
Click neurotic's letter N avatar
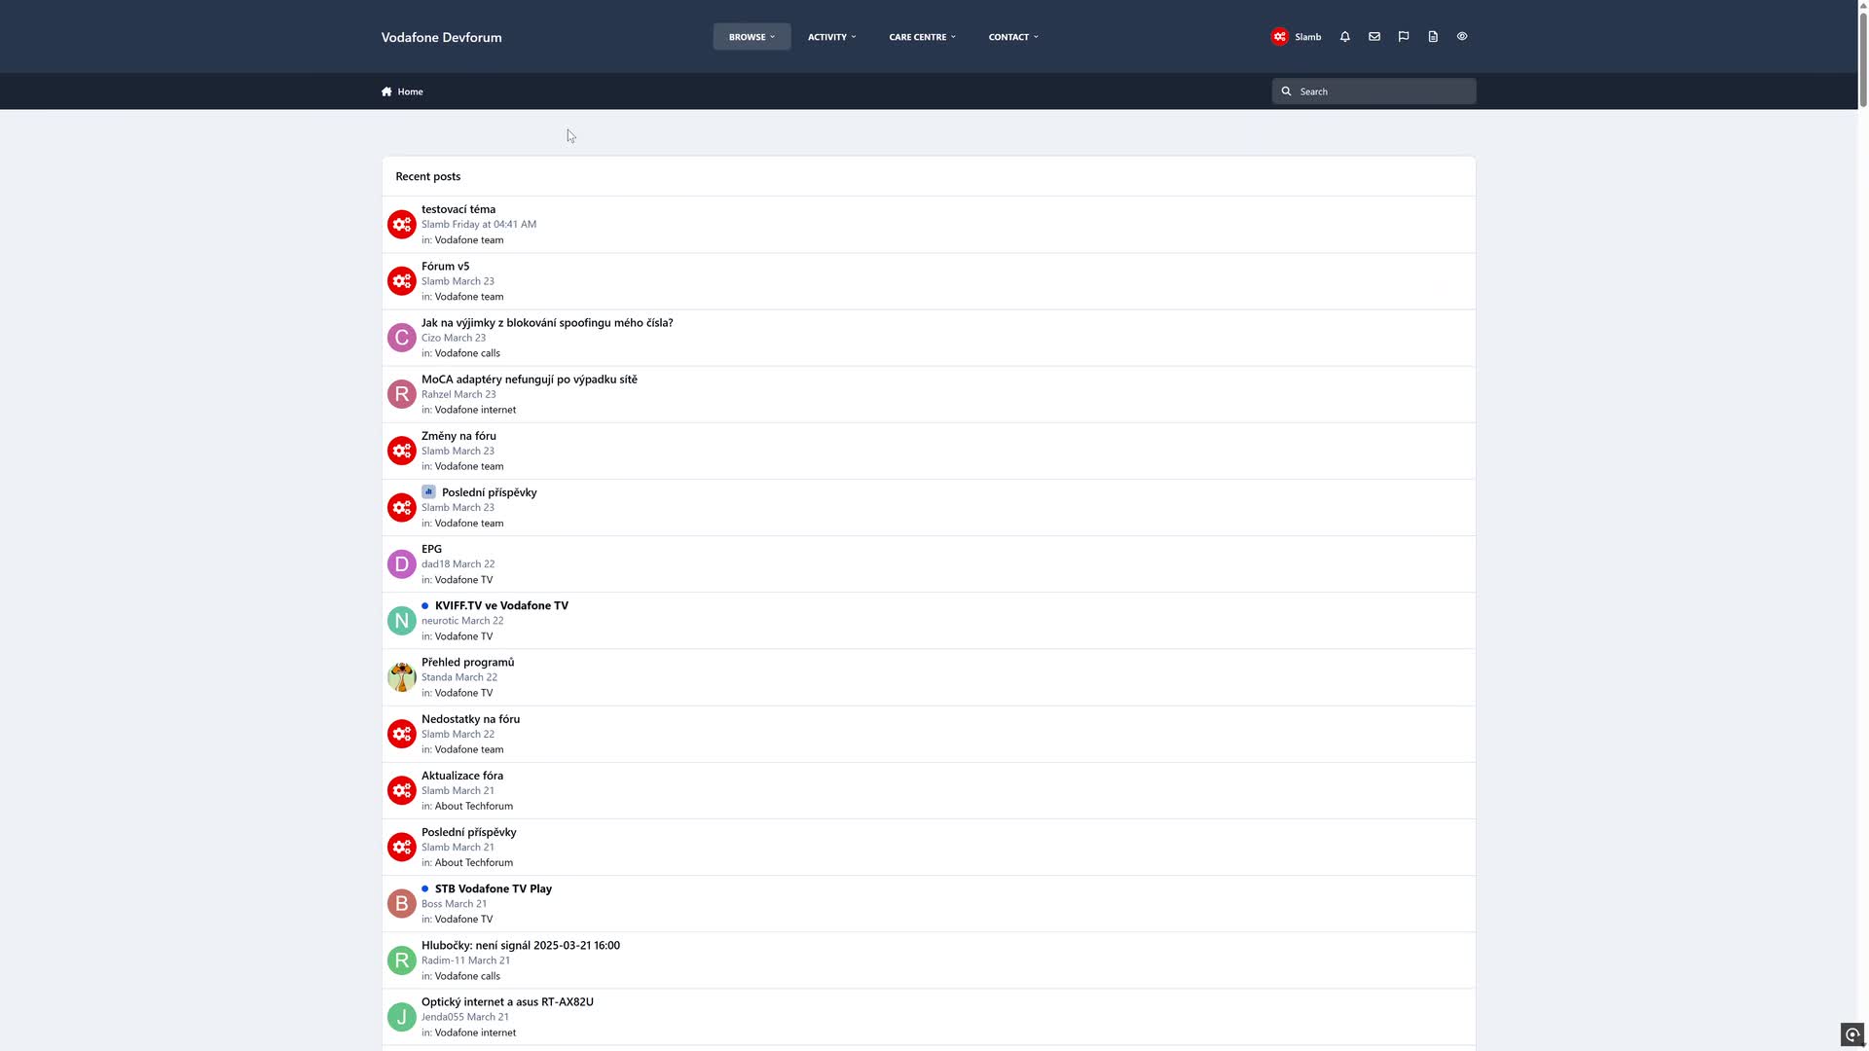tap(401, 620)
